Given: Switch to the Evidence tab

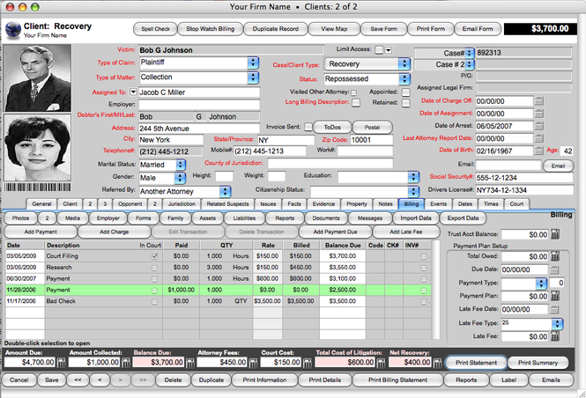Looking at the screenshot, I should 323,204.
